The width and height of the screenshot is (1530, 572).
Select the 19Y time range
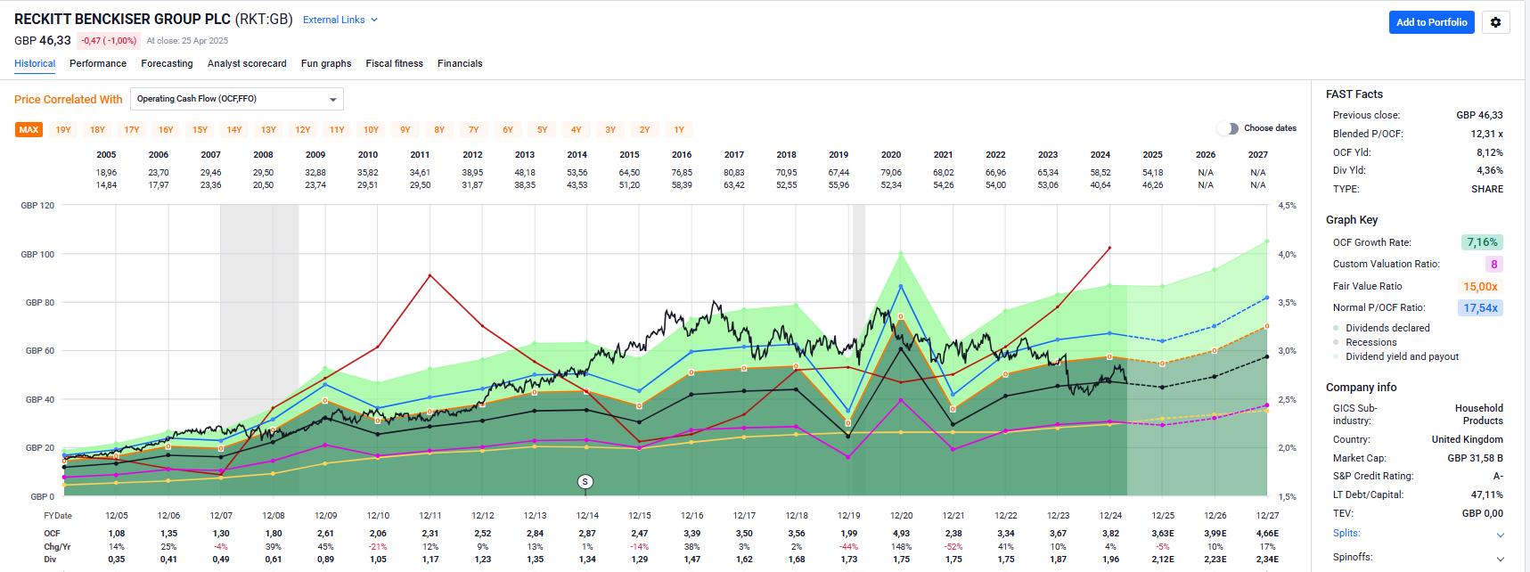(x=63, y=130)
